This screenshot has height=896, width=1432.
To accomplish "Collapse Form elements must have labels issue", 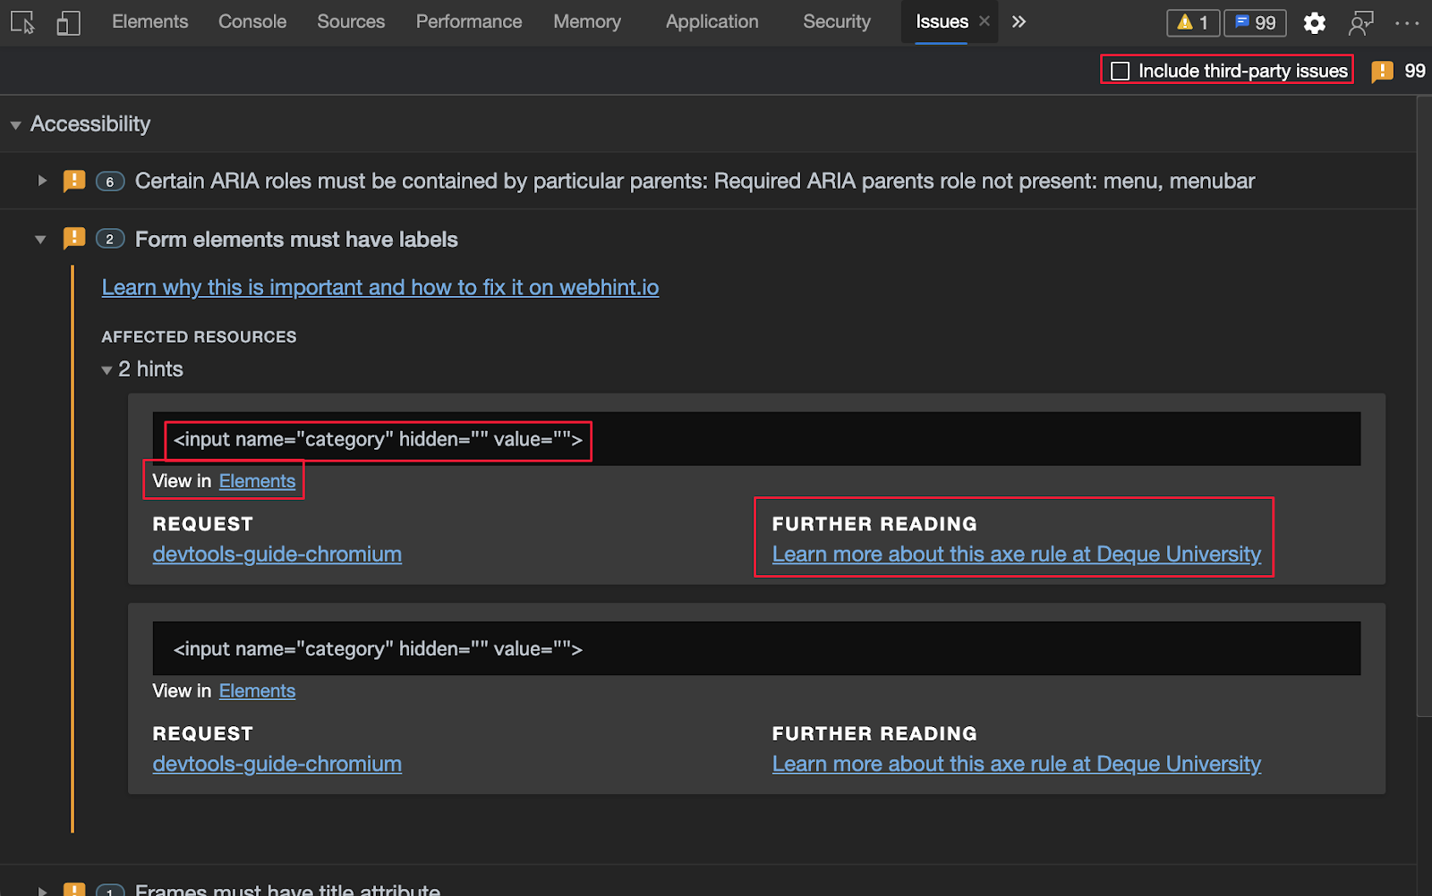I will (x=40, y=240).
